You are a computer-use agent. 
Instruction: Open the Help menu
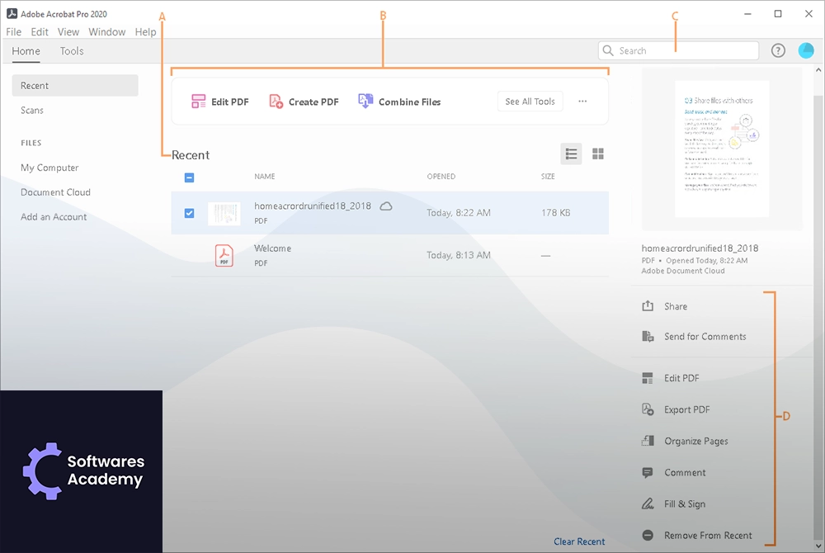click(145, 31)
